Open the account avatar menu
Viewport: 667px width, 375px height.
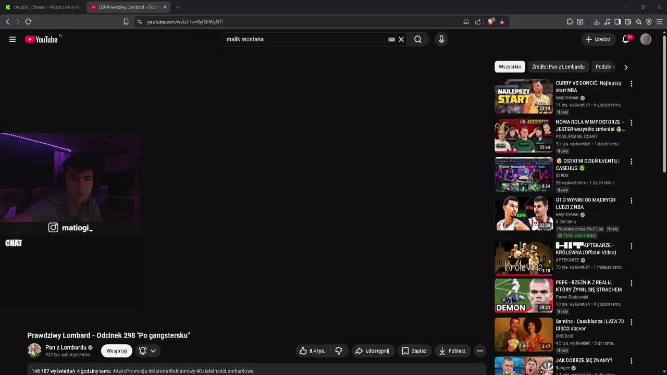(646, 39)
